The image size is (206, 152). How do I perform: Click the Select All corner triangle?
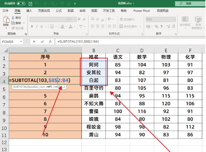pos(6,50)
